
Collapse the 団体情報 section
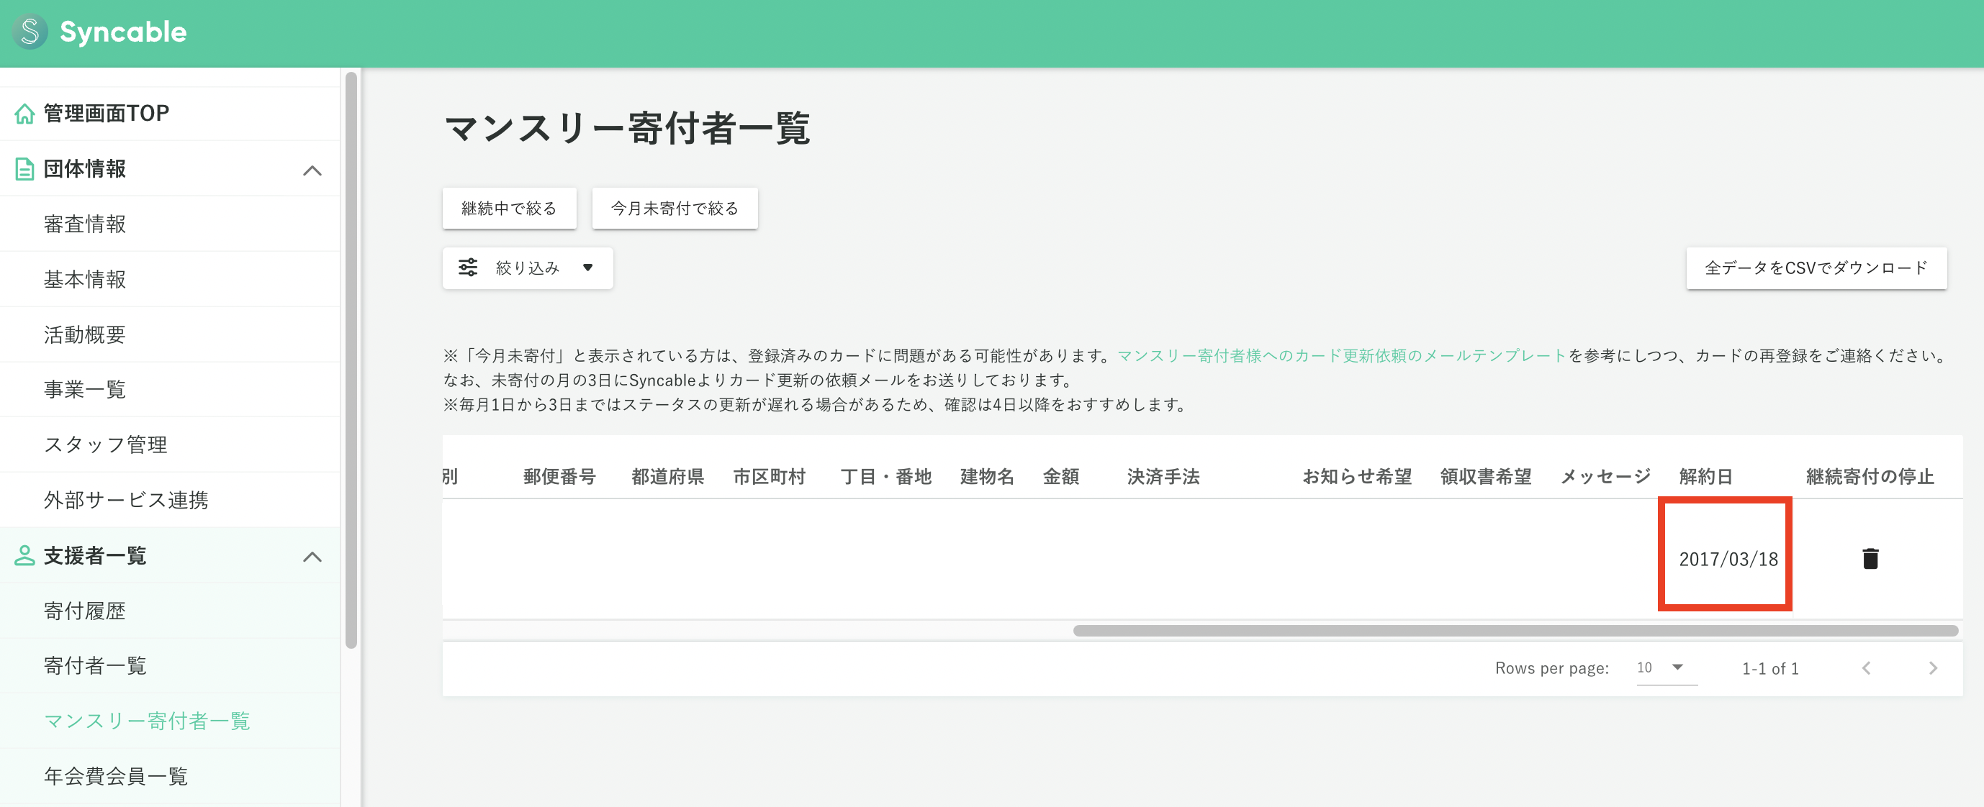click(313, 170)
